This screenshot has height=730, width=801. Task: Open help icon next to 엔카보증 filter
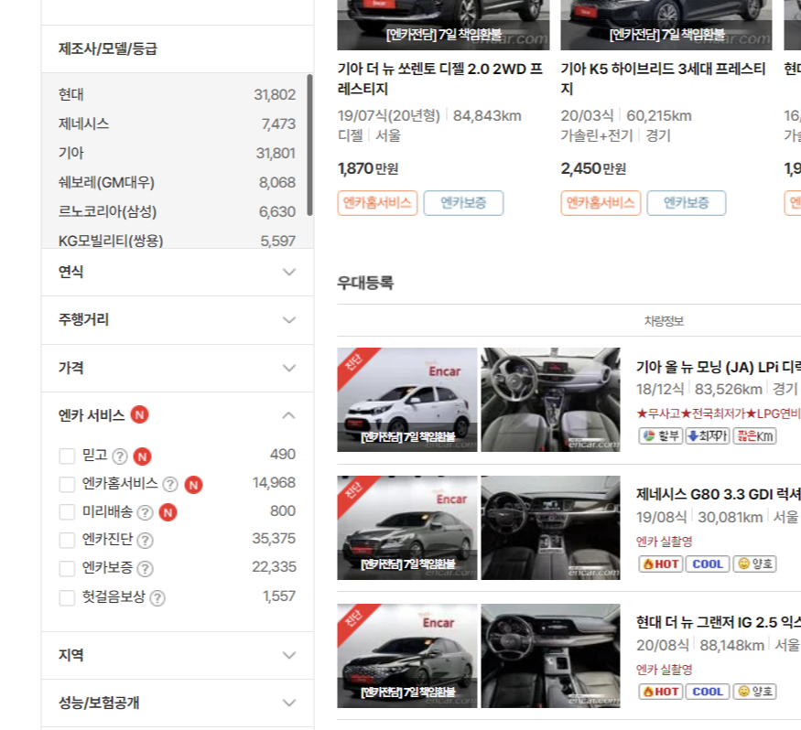click(x=145, y=568)
